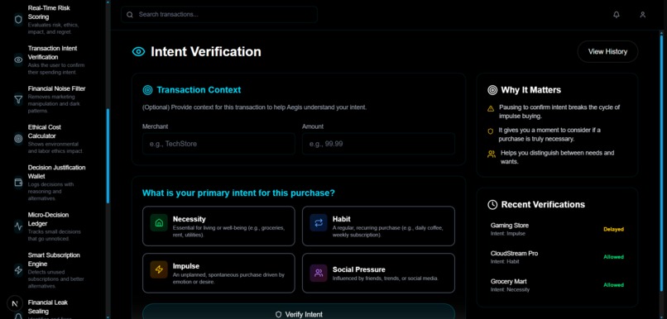Open Micro-Decision Ledger menu item

(50, 226)
